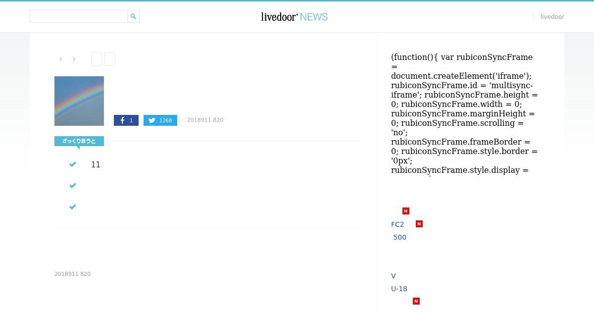Viewport: 594px width, 312px height.
Task: Click the checkmark beside the 11 summary
Action: pos(73,164)
